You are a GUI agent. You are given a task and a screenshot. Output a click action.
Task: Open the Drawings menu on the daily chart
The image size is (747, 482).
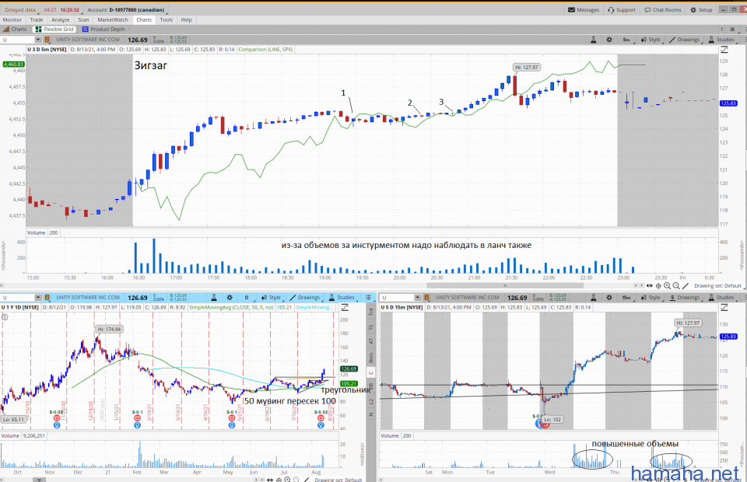coord(305,298)
